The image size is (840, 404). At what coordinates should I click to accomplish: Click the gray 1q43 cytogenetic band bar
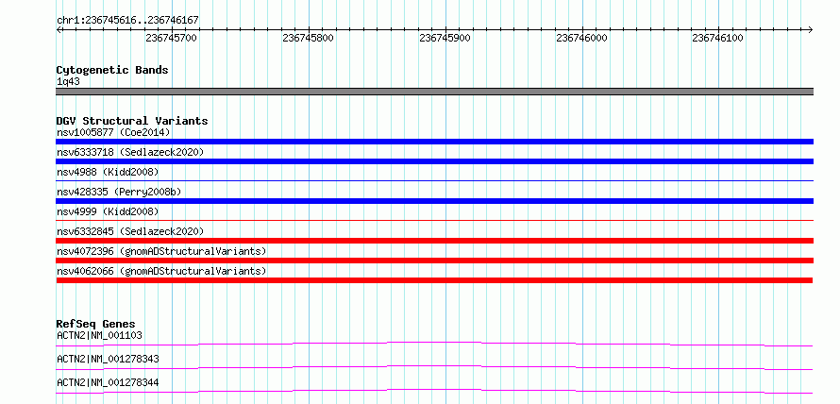434,92
